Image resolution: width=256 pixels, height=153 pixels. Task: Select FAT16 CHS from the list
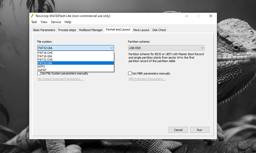pyautogui.click(x=45, y=53)
